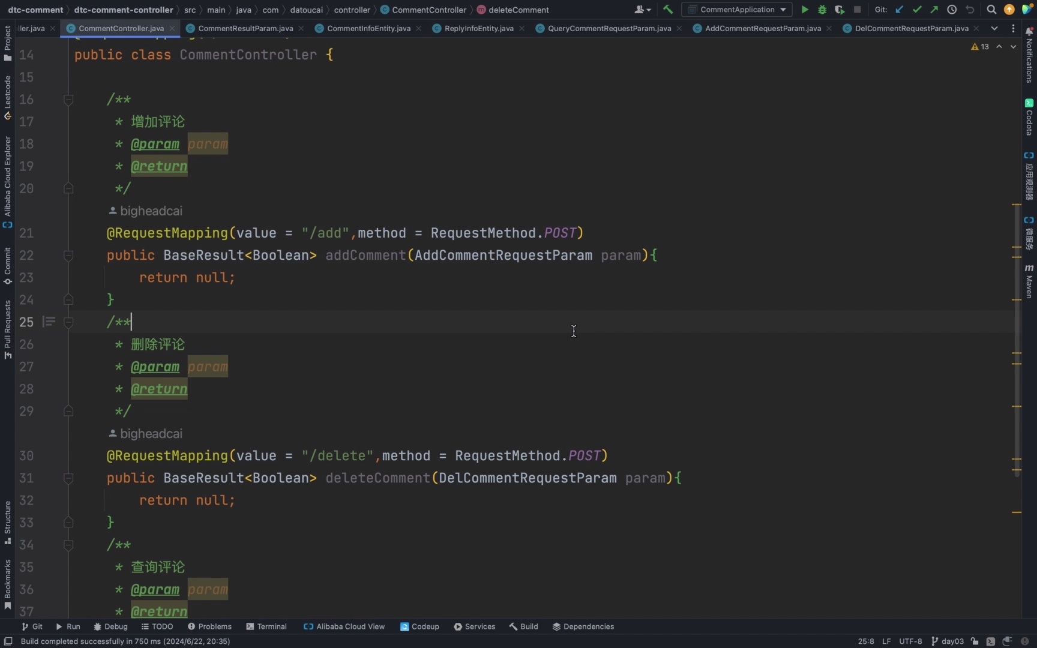Fold the deleteComment method at line 31
This screenshot has height=648, width=1037.
68,478
